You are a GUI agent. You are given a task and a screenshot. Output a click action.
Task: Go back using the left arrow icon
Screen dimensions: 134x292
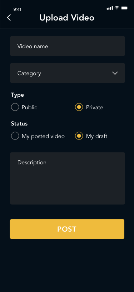(9, 18)
